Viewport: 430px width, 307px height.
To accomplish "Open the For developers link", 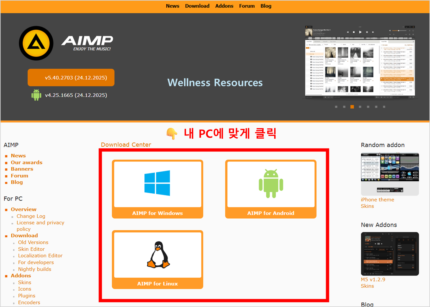I will [36, 262].
